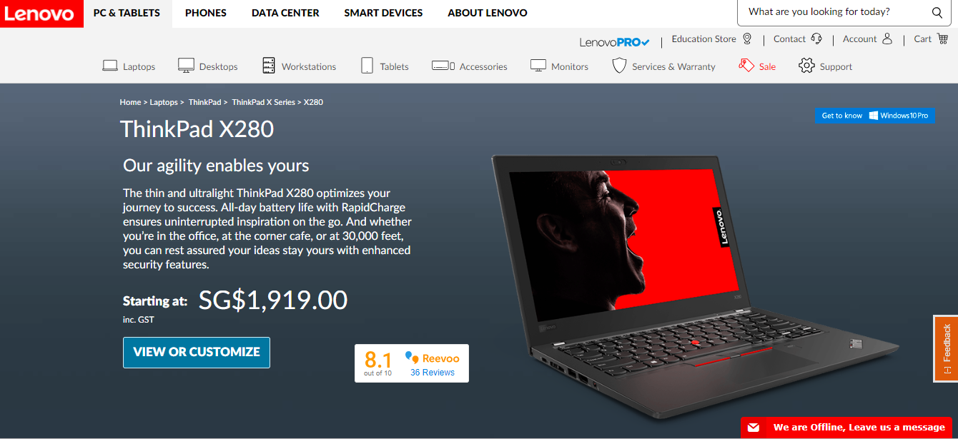
Task: Click the Account person icon
Action: 887,39
